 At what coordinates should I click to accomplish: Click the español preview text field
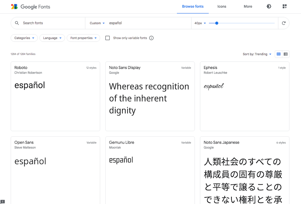[x=149, y=23]
